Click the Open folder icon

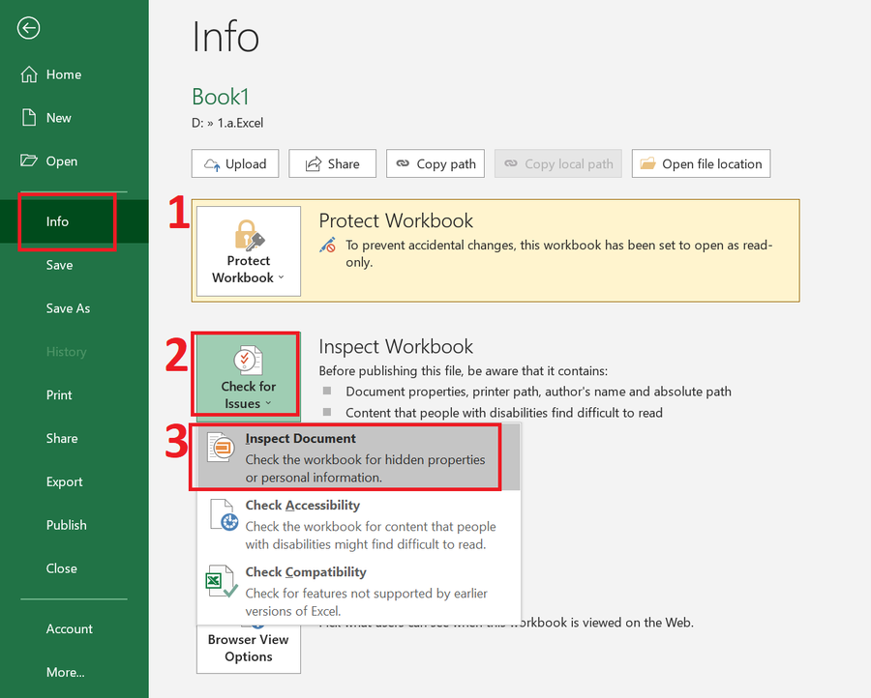pos(29,160)
